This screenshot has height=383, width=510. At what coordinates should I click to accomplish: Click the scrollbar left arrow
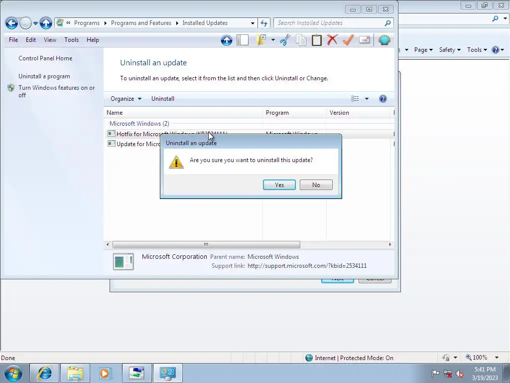108,244
